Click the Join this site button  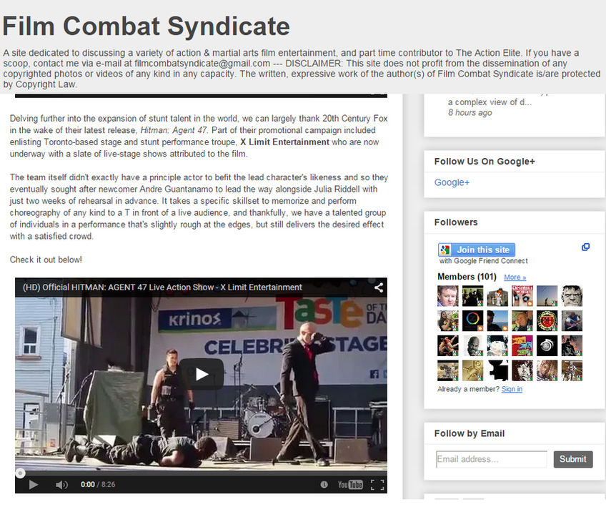coord(477,250)
